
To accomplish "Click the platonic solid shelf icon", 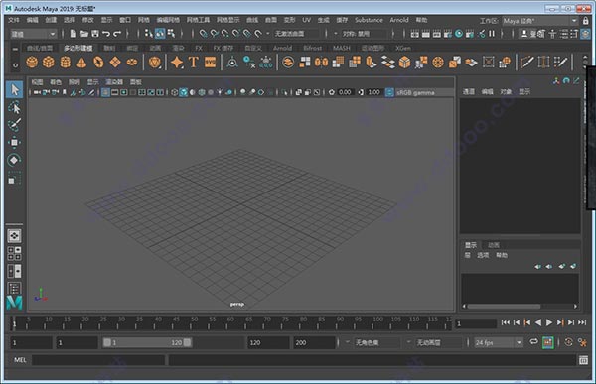I will 154,62.
